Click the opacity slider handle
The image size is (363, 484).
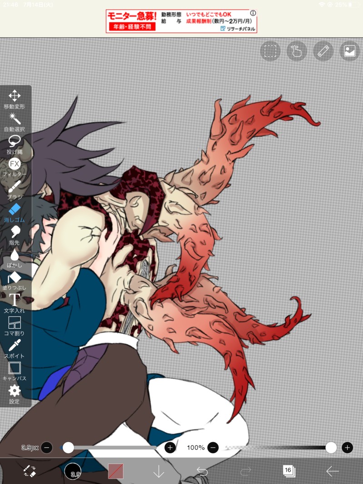click(x=331, y=447)
